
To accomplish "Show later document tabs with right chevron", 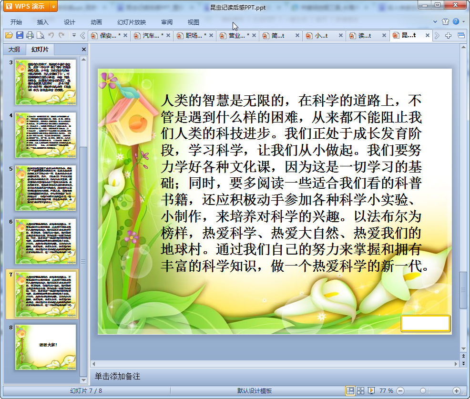I will [x=437, y=36].
